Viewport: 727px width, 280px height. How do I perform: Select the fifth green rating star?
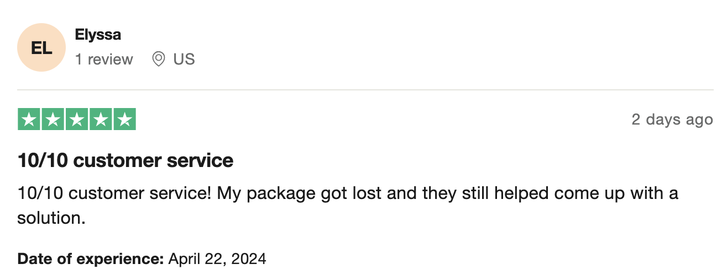(x=124, y=120)
